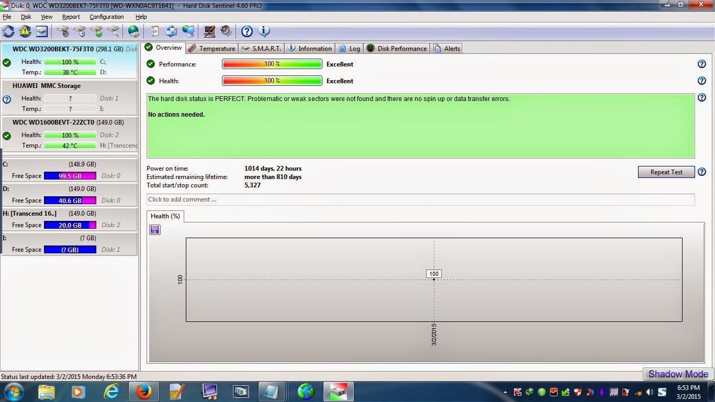Click the send report by email icon
The image size is (715, 402).
[x=172, y=31]
